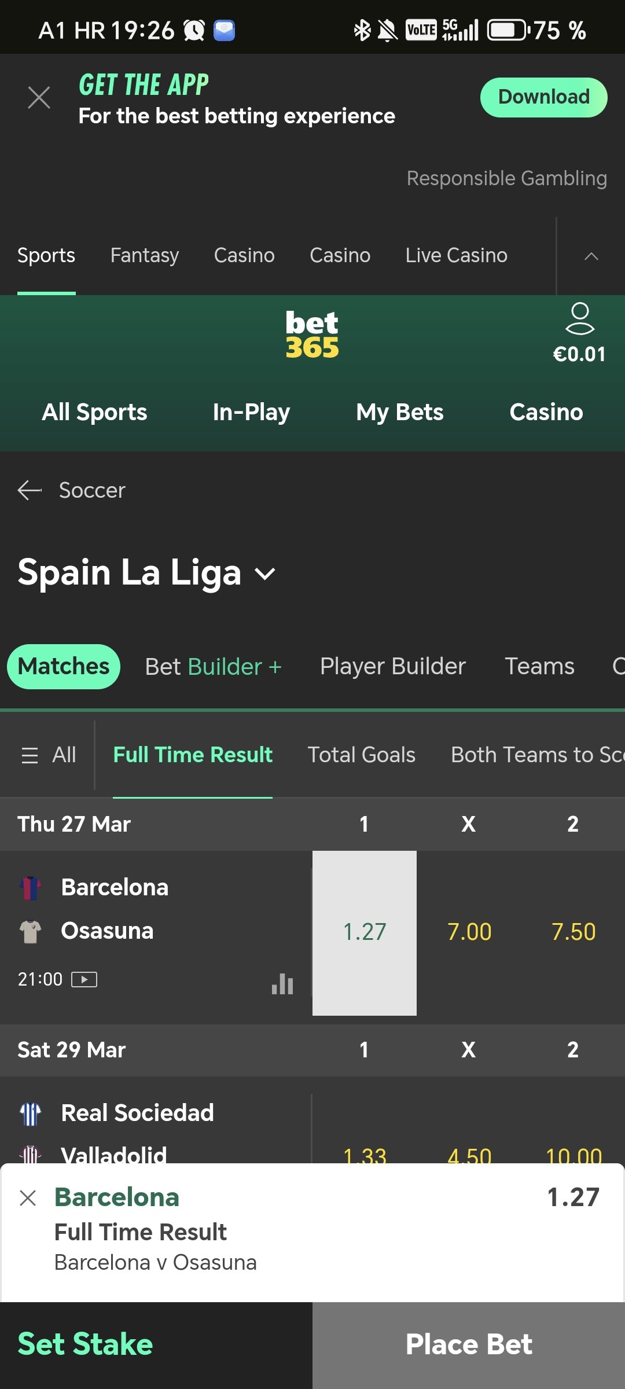Collapse the top product navigation chevron
The image size is (625, 1389).
point(591,256)
